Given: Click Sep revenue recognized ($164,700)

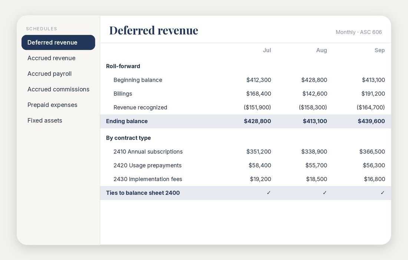Looking at the screenshot, I should coord(371,107).
